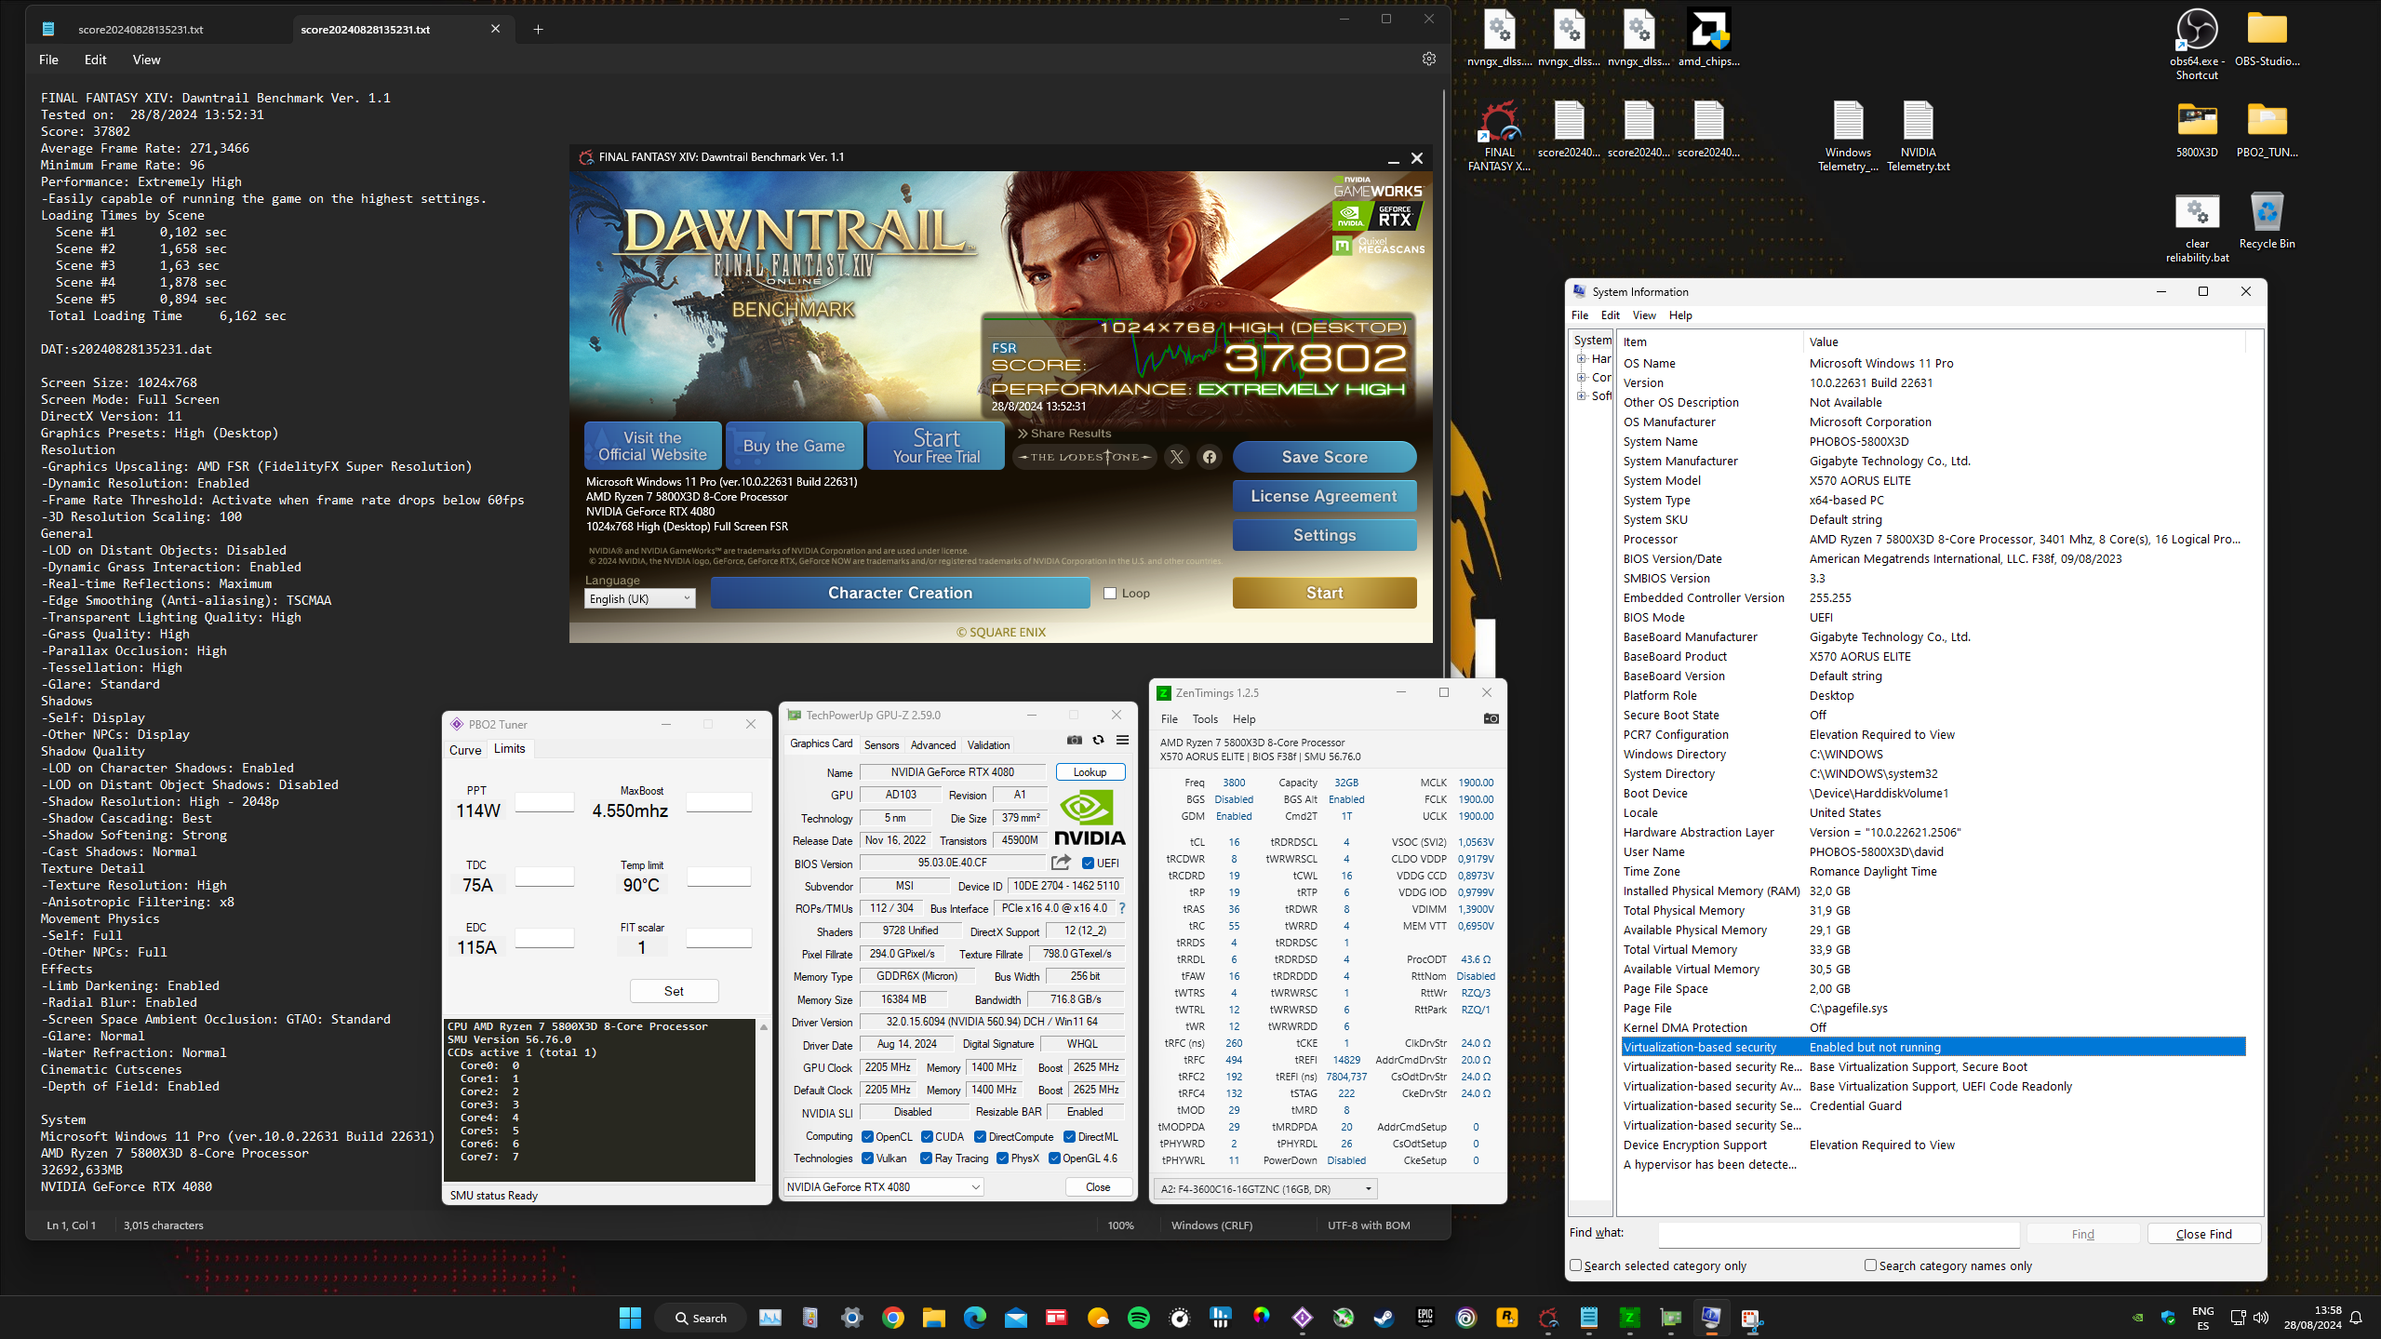Screen dimensions: 2381x1339
Task: Select NVIDIA Telemetry.txt desktop file
Action: [x=1918, y=137]
